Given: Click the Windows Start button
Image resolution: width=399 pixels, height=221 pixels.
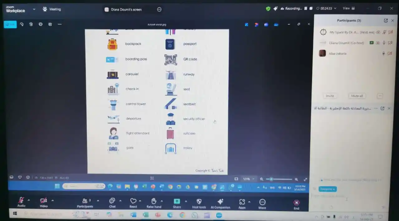Looking at the screenshot, I should coord(15,214).
